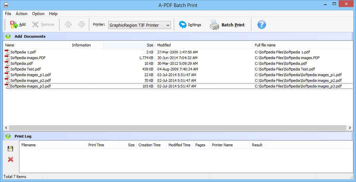Open Settings with the gear icon
356x182 pixels.
183,24
